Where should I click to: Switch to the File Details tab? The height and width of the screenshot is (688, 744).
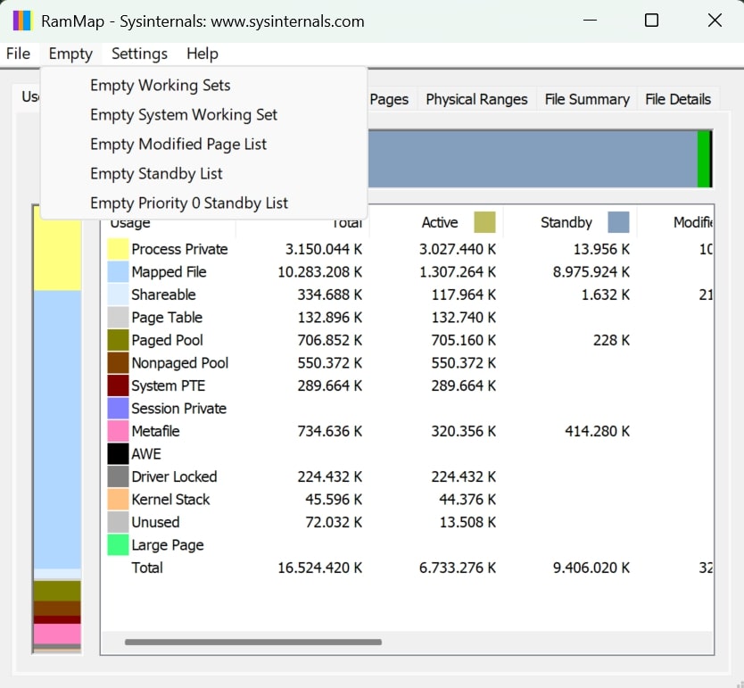[678, 99]
